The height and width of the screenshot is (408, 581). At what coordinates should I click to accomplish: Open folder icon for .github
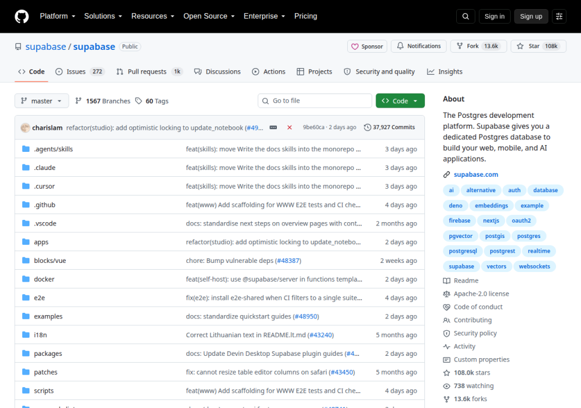click(26, 205)
